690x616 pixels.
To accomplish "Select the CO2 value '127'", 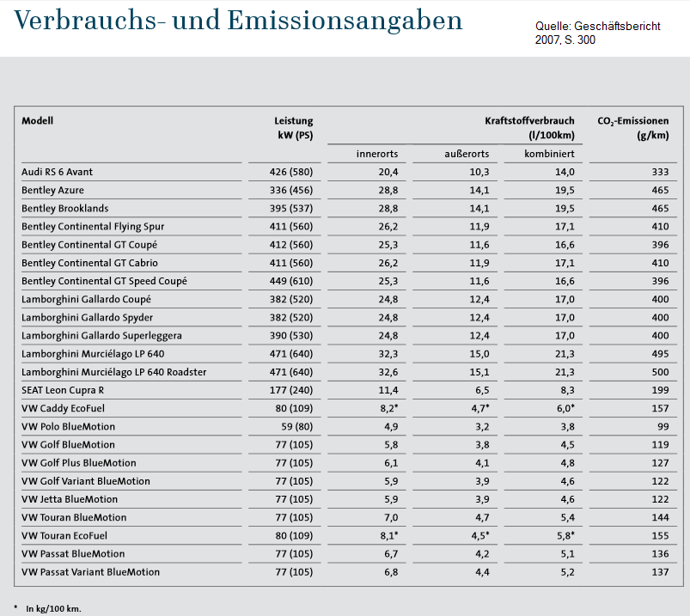I will [x=660, y=463].
